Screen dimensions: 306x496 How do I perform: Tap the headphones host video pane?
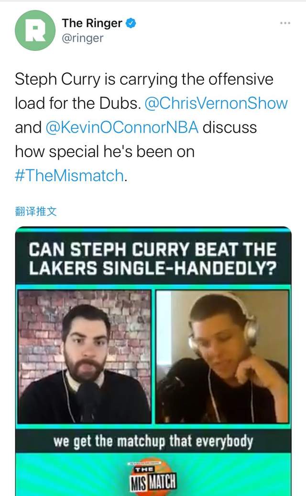coord(222,357)
